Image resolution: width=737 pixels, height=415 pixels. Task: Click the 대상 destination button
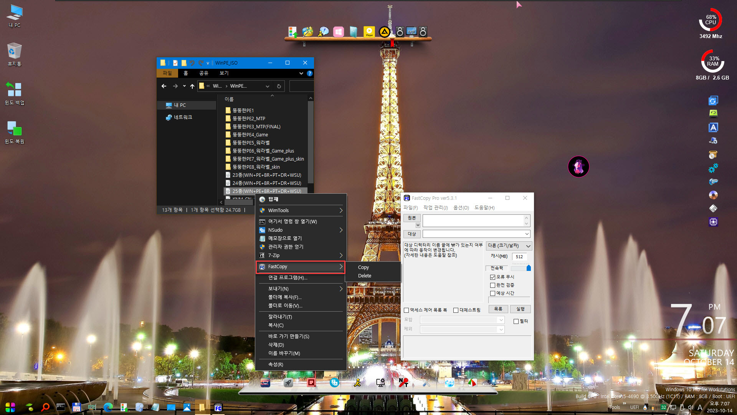(412, 234)
